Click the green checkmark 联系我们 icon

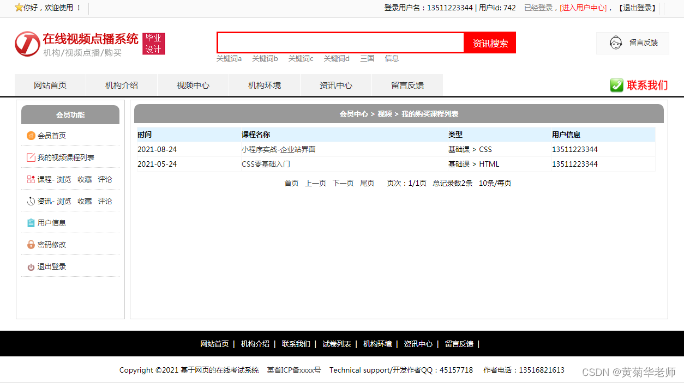[x=616, y=85]
